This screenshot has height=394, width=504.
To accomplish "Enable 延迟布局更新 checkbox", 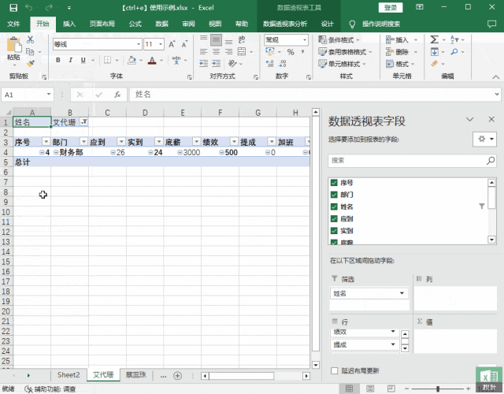I will pyautogui.click(x=334, y=371).
